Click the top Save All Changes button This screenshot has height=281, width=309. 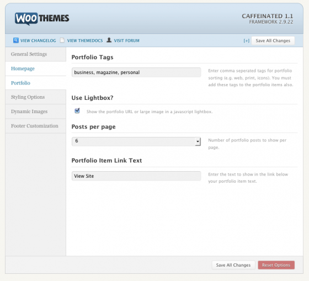273,41
